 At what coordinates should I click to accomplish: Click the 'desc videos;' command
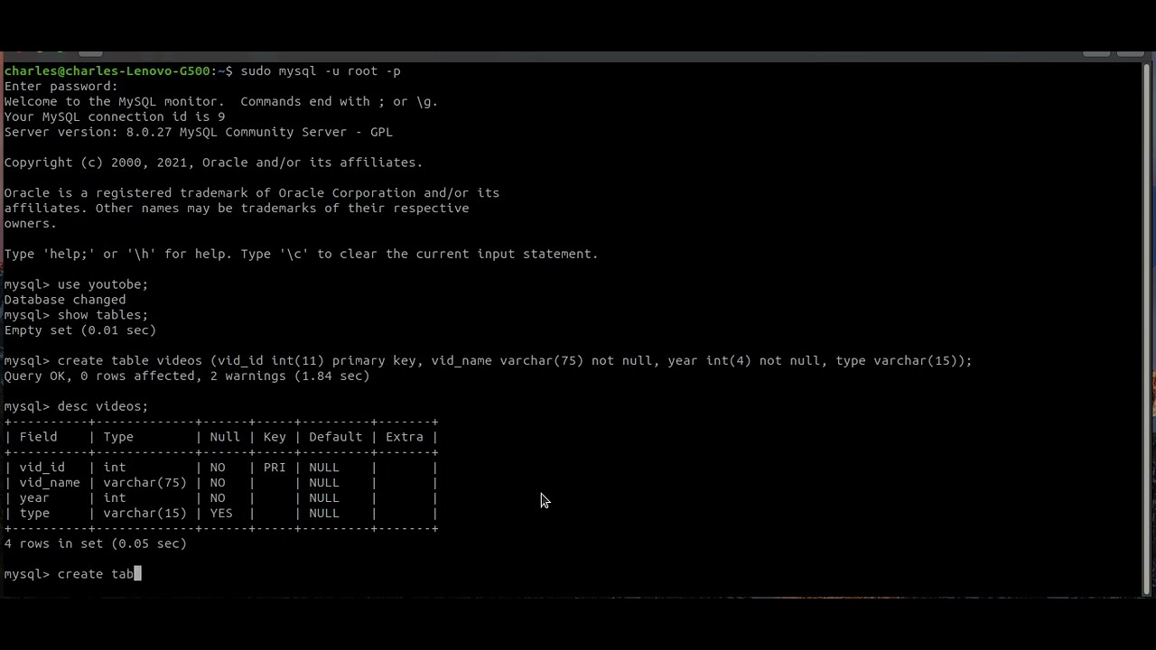[103, 407]
